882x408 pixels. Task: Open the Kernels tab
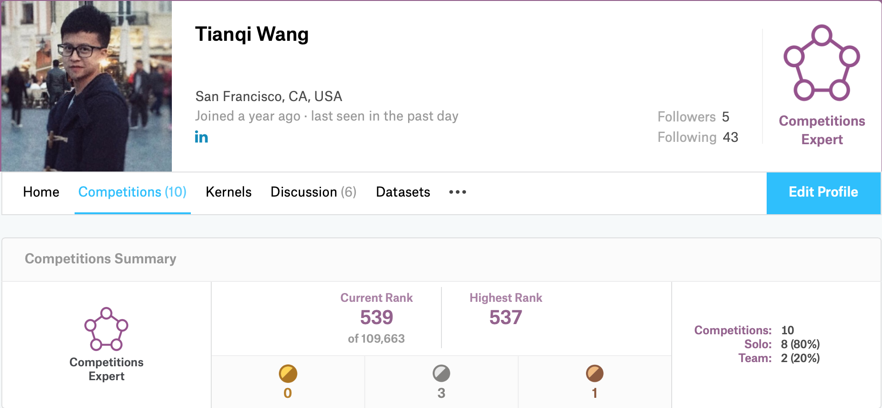228,192
